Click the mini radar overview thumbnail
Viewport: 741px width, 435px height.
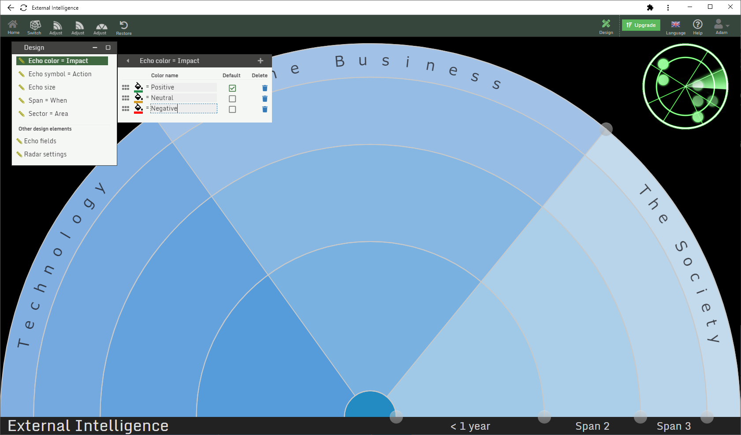click(685, 86)
